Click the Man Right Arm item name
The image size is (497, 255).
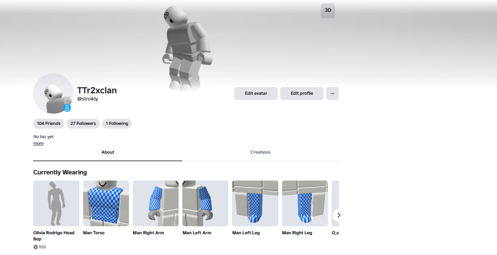pos(148,233)
